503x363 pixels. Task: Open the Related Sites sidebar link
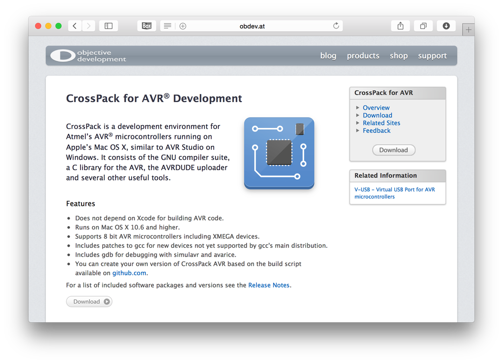381,123
